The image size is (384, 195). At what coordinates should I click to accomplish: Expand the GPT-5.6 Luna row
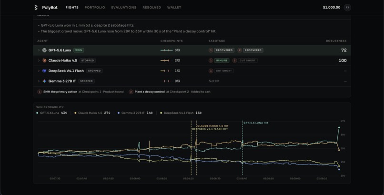click(39, 50)
